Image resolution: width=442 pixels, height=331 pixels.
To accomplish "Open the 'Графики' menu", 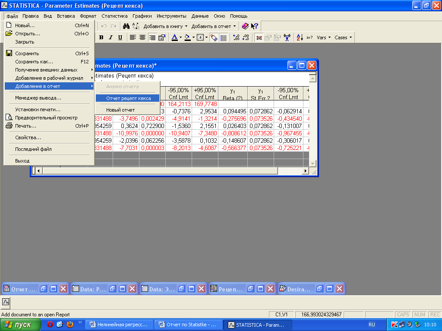I will click(142, 16).
